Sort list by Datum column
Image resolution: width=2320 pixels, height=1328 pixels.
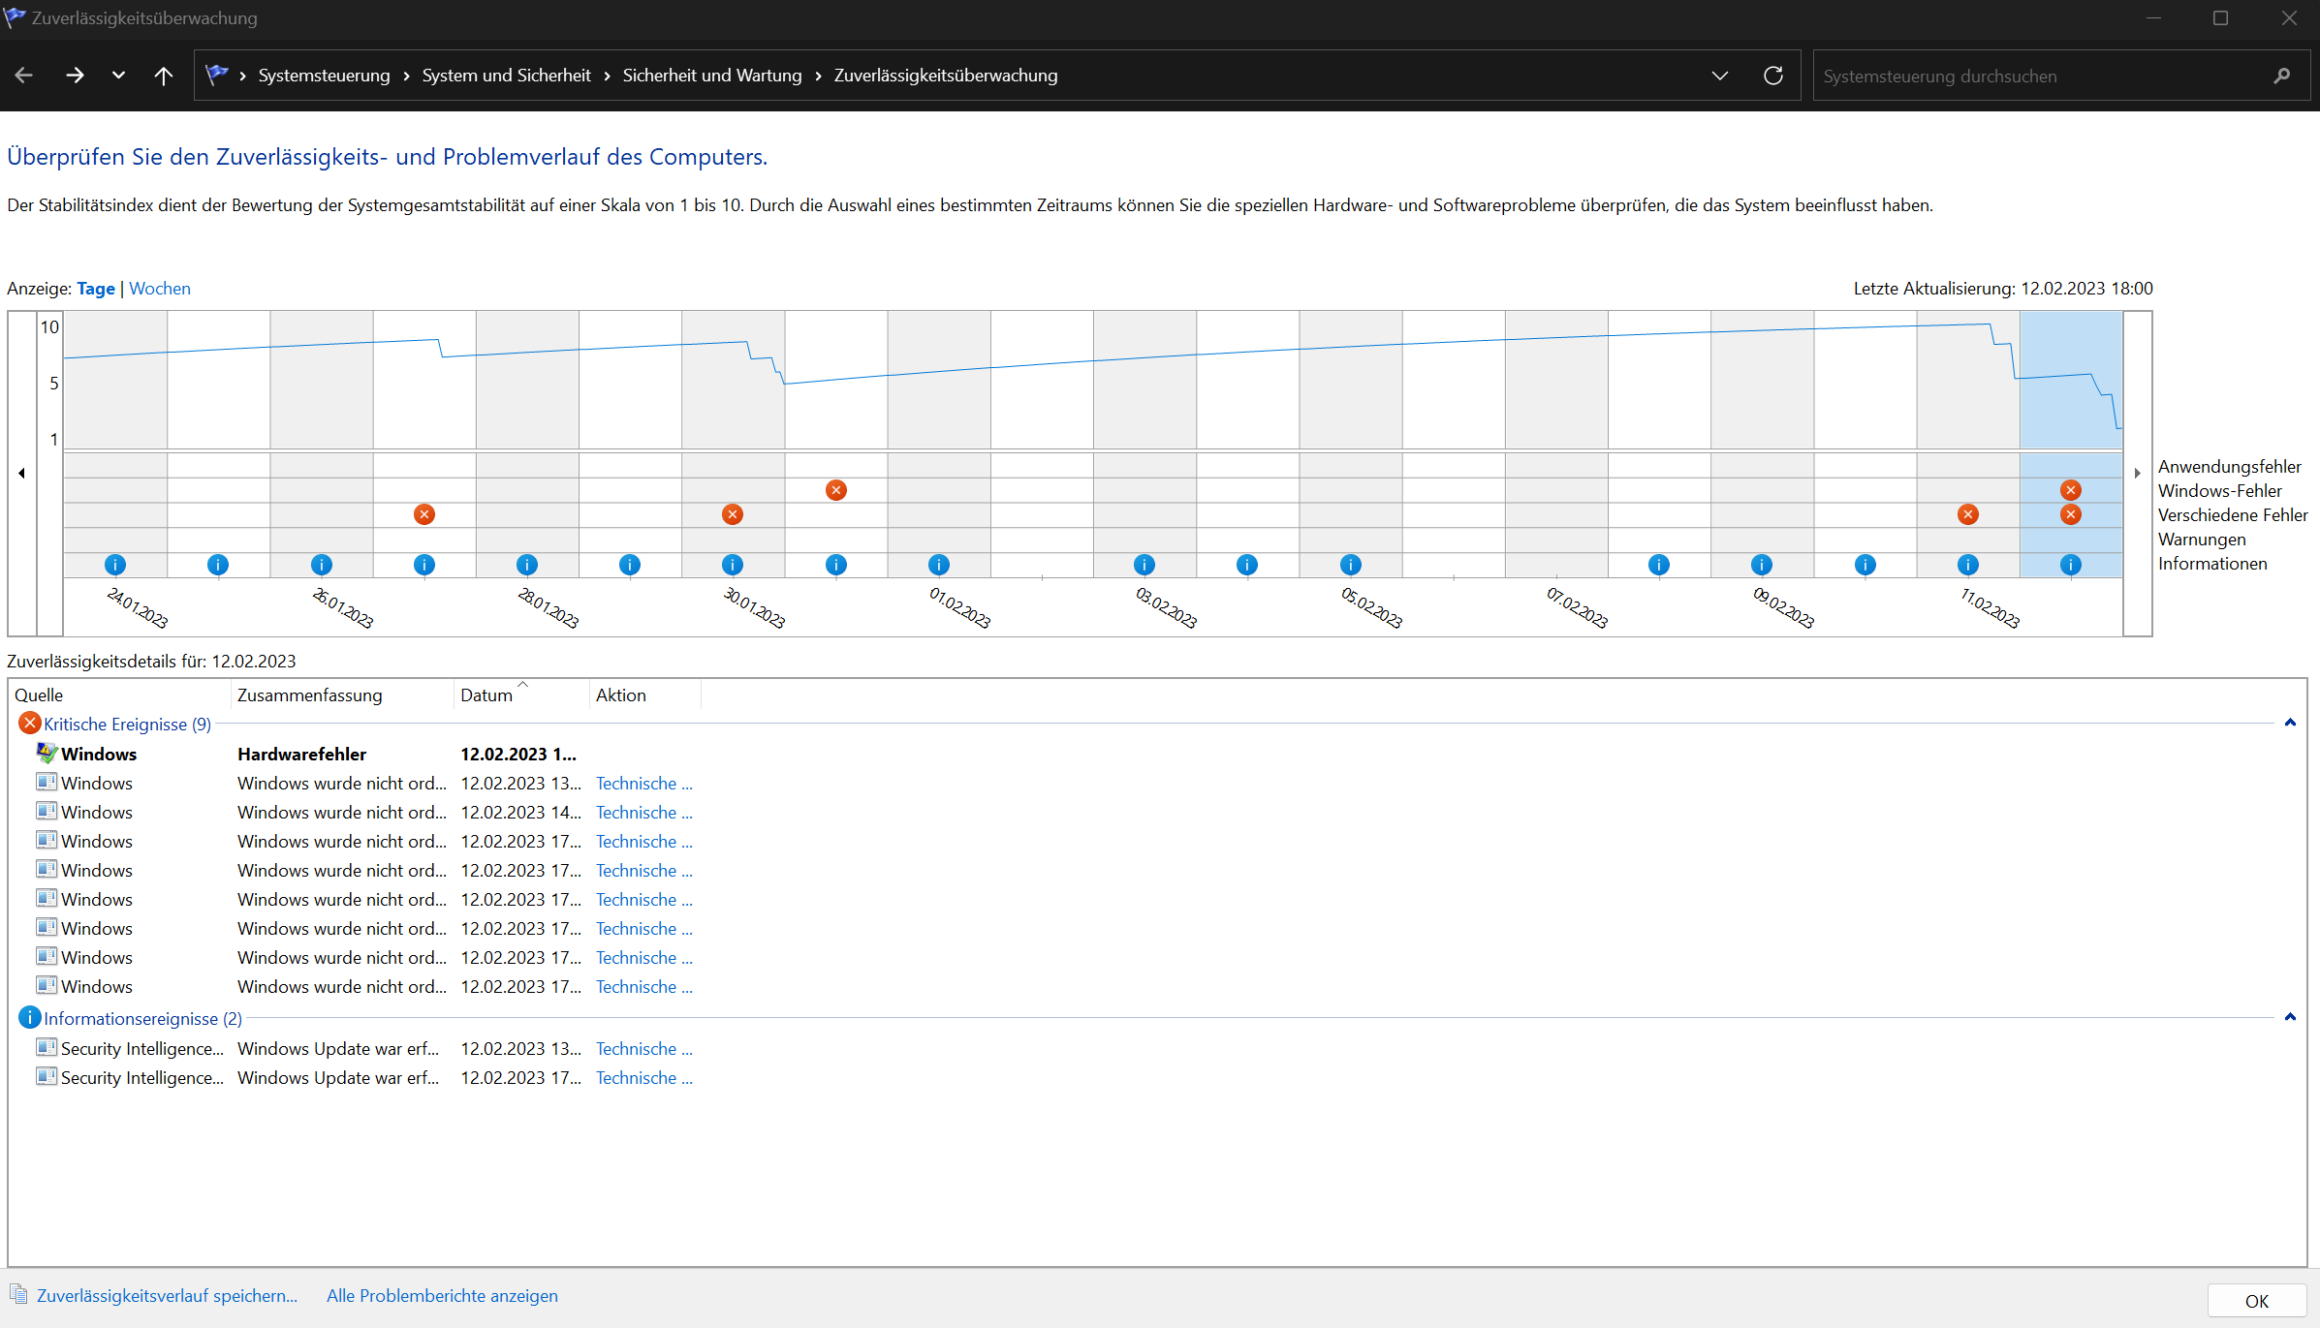pos(486,695)
